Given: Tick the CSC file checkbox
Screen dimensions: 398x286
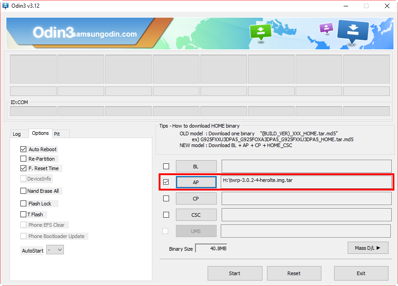Looking at the screenshot, I should point(166,214).
